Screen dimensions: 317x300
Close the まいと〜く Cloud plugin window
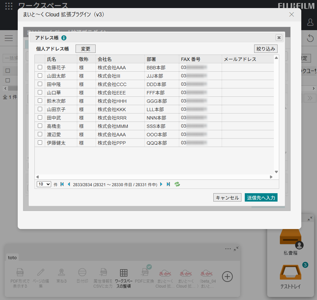[x=292, y=14]
